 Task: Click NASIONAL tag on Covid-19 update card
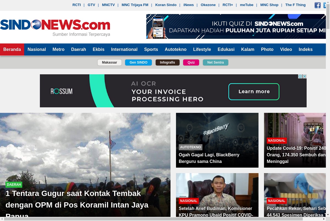(x=277, y=141)
